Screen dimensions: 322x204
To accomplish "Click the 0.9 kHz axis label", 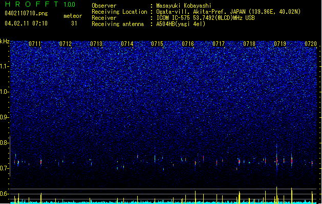I will point(5,117).
